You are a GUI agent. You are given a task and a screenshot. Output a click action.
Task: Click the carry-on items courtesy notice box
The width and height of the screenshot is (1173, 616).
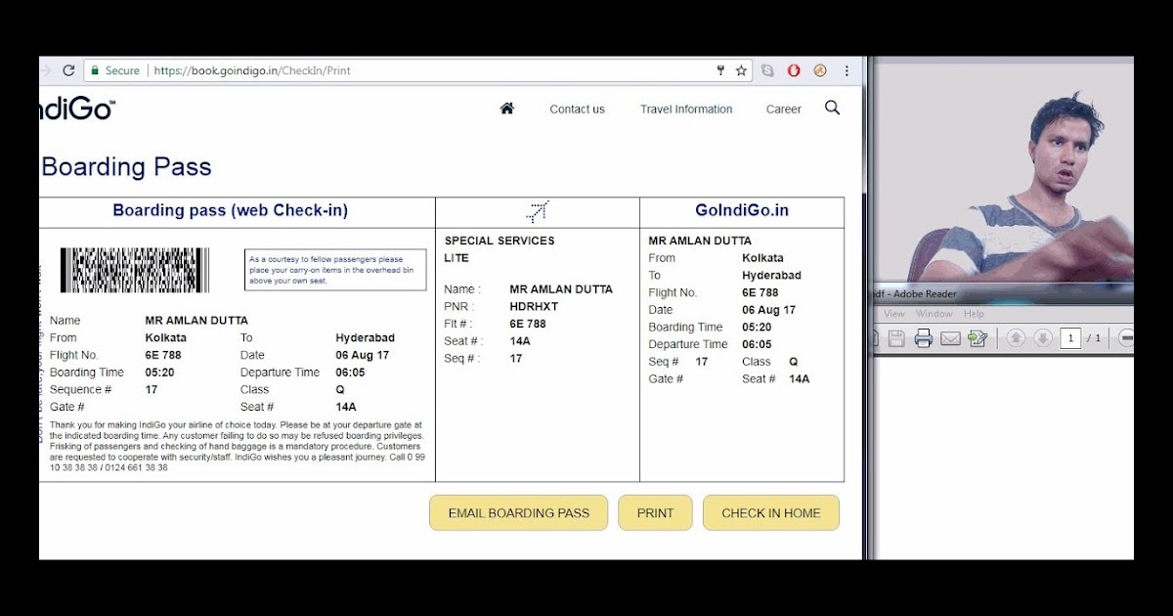[x=335, y=270]
